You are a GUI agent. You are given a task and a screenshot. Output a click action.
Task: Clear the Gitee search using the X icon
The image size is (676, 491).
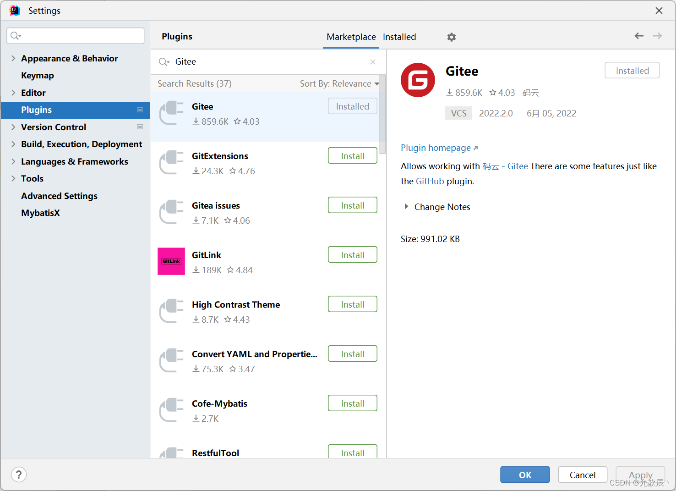pos(372,62)
